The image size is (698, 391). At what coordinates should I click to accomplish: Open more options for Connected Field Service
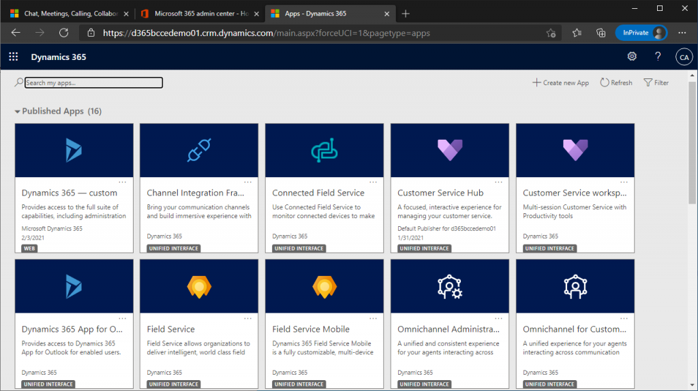(373, 182)
